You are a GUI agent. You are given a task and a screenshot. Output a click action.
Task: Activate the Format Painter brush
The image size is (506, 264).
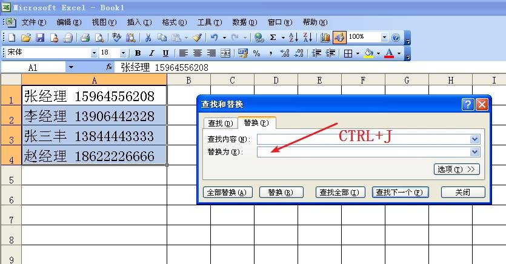click(x=197, y=38)
